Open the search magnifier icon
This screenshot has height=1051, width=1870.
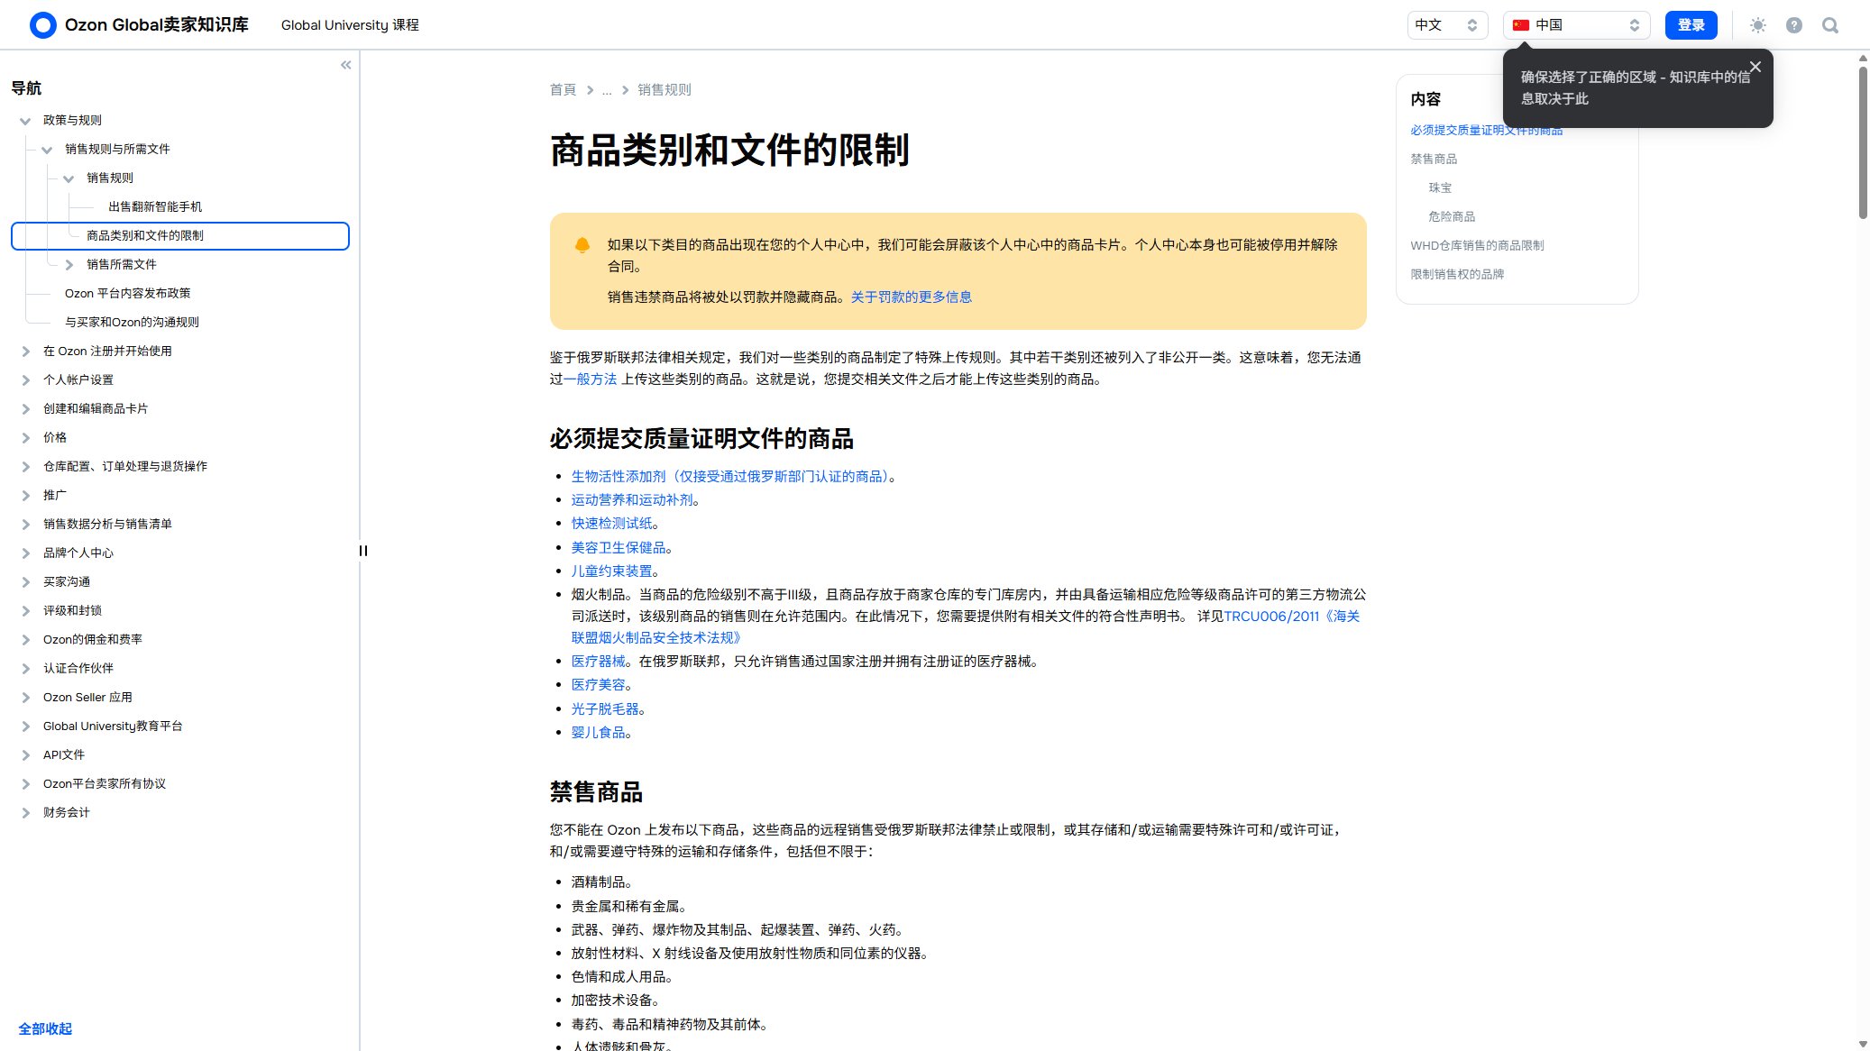click(x=1829, y=25)
